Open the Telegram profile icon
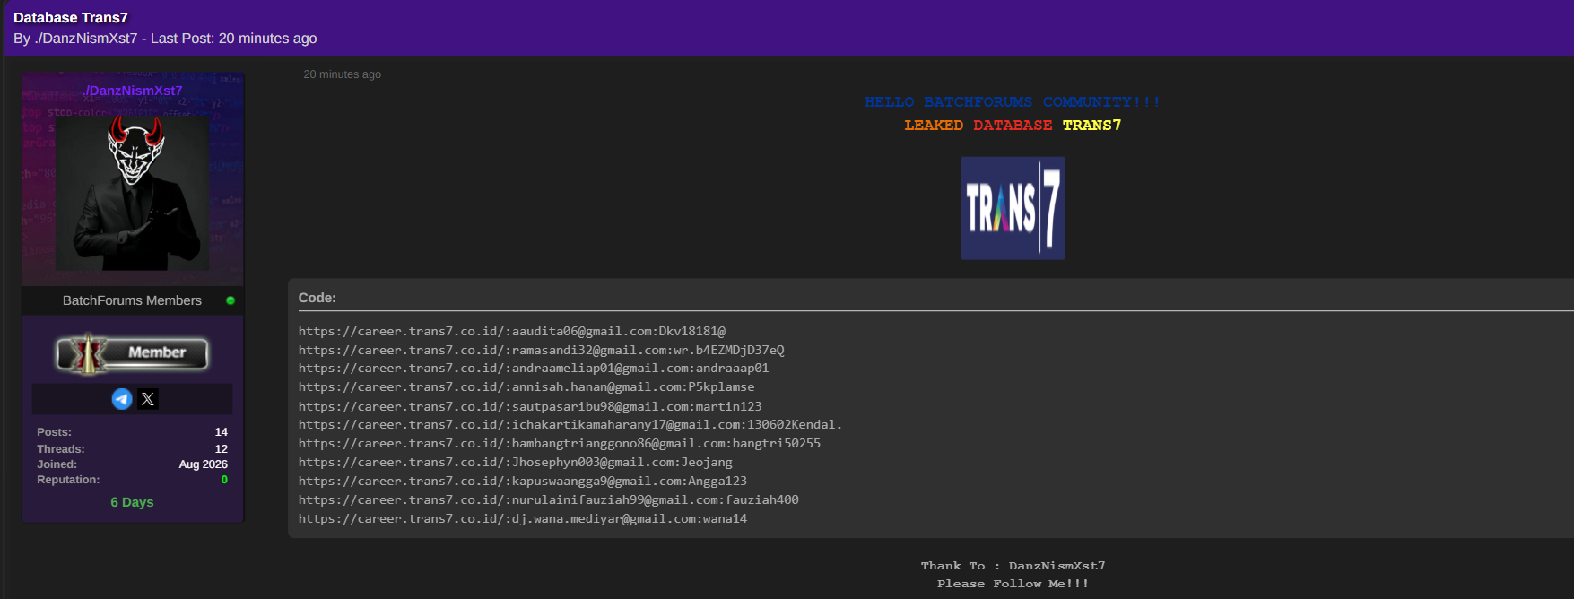 (x=122, y=399)
